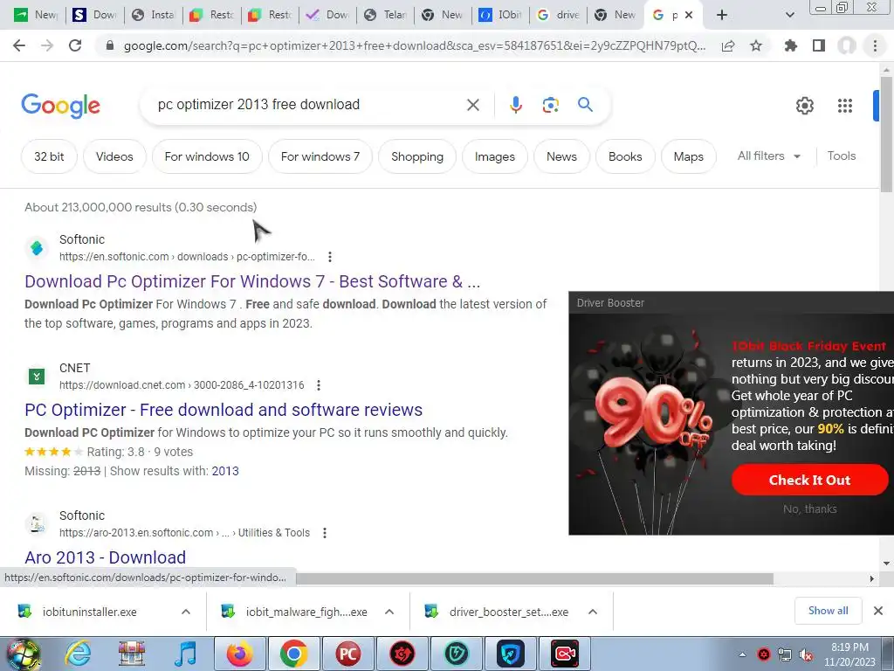Close the downloads bar
894x671 pixels.
(878, 611)
